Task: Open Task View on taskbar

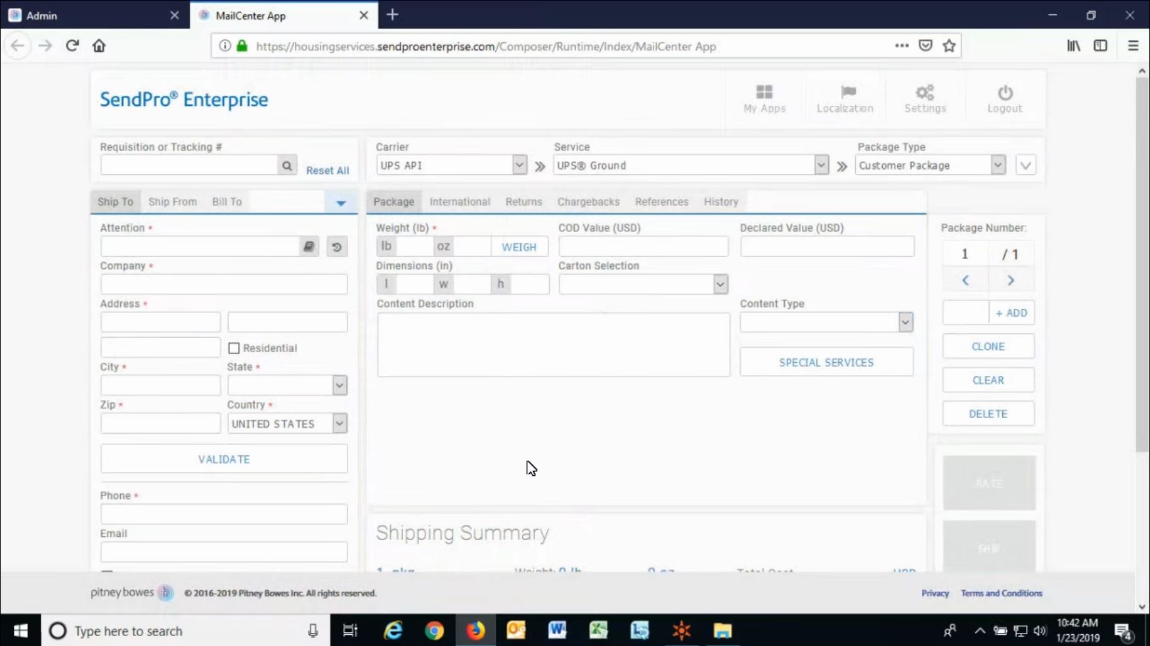Action: point(350,631)
